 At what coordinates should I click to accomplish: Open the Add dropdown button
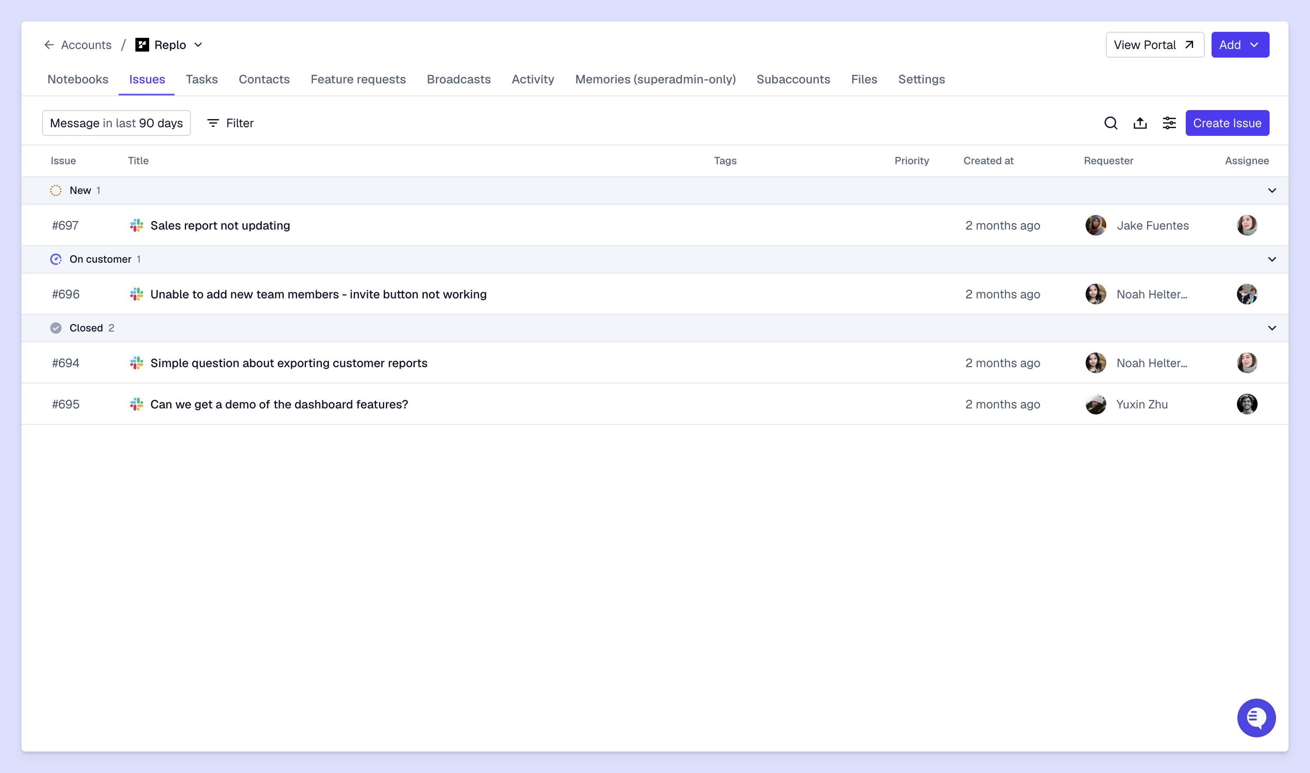coord(1240,45)
